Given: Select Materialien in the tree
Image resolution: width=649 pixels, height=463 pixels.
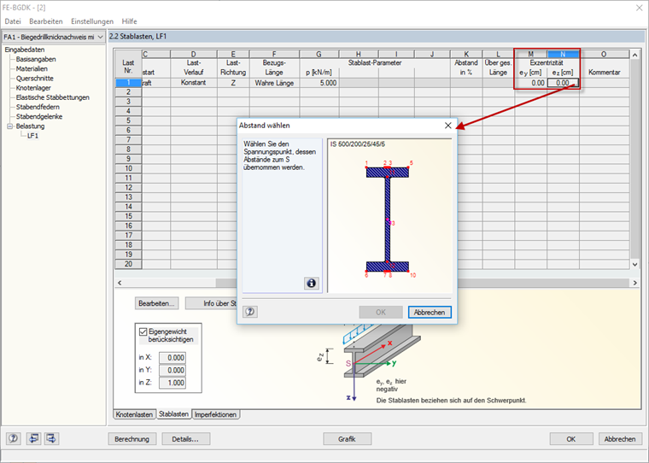Looking at the screenshot, I should [32, 68].
